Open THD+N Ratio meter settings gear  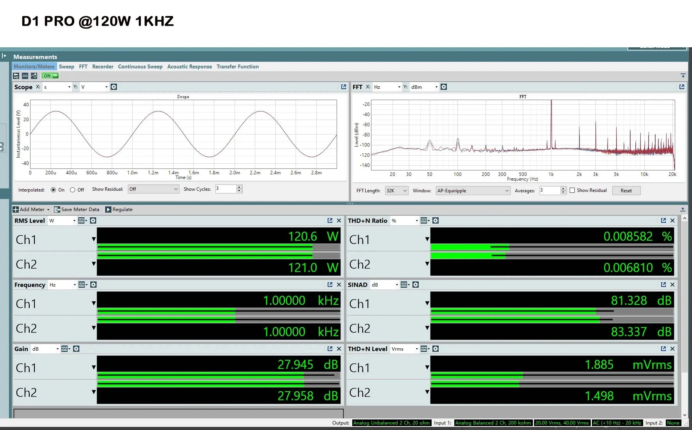(436, 220)
